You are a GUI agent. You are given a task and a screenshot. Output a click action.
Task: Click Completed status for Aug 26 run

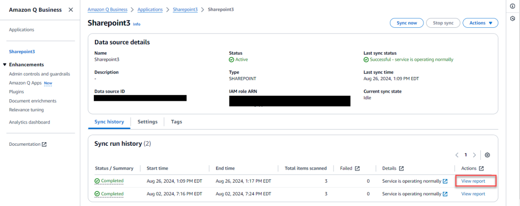point(112,181)
